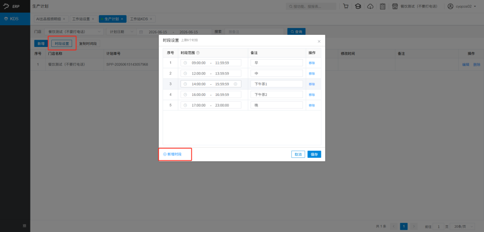Switch to 工作站设置 tab
Viewport: 484px width, 232px height.
tap(81, 19)
